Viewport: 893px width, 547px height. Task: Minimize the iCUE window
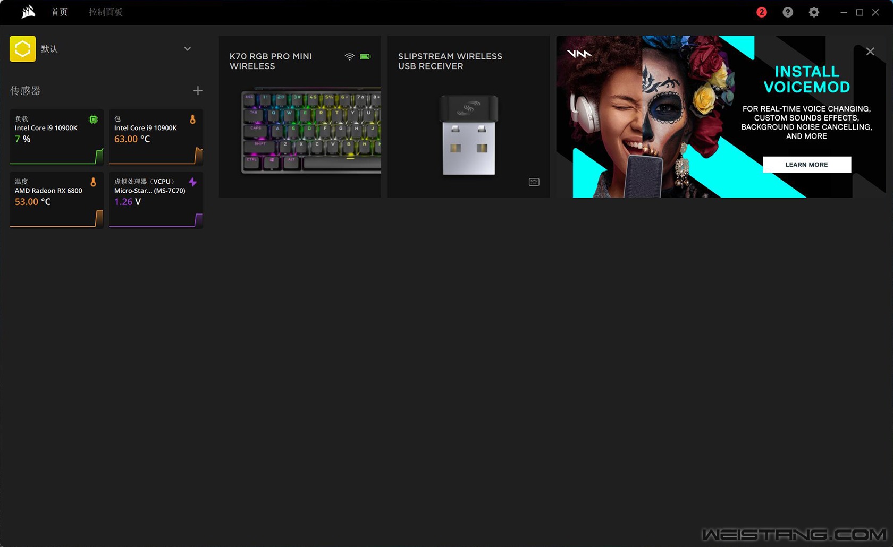(x=844, y=12)
